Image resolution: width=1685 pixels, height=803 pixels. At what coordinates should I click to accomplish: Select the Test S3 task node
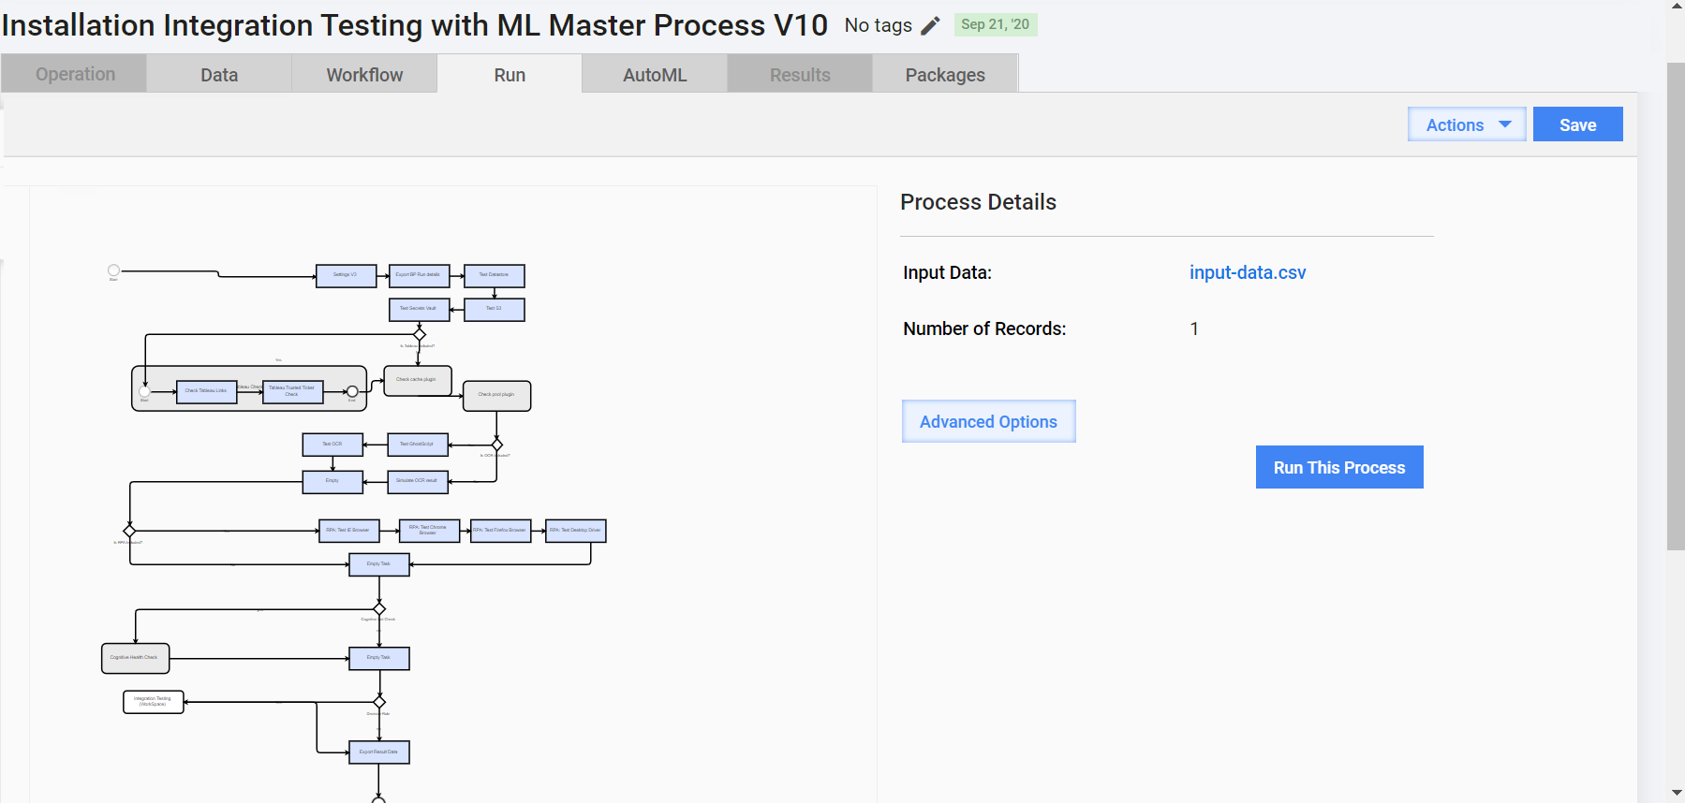495,310
